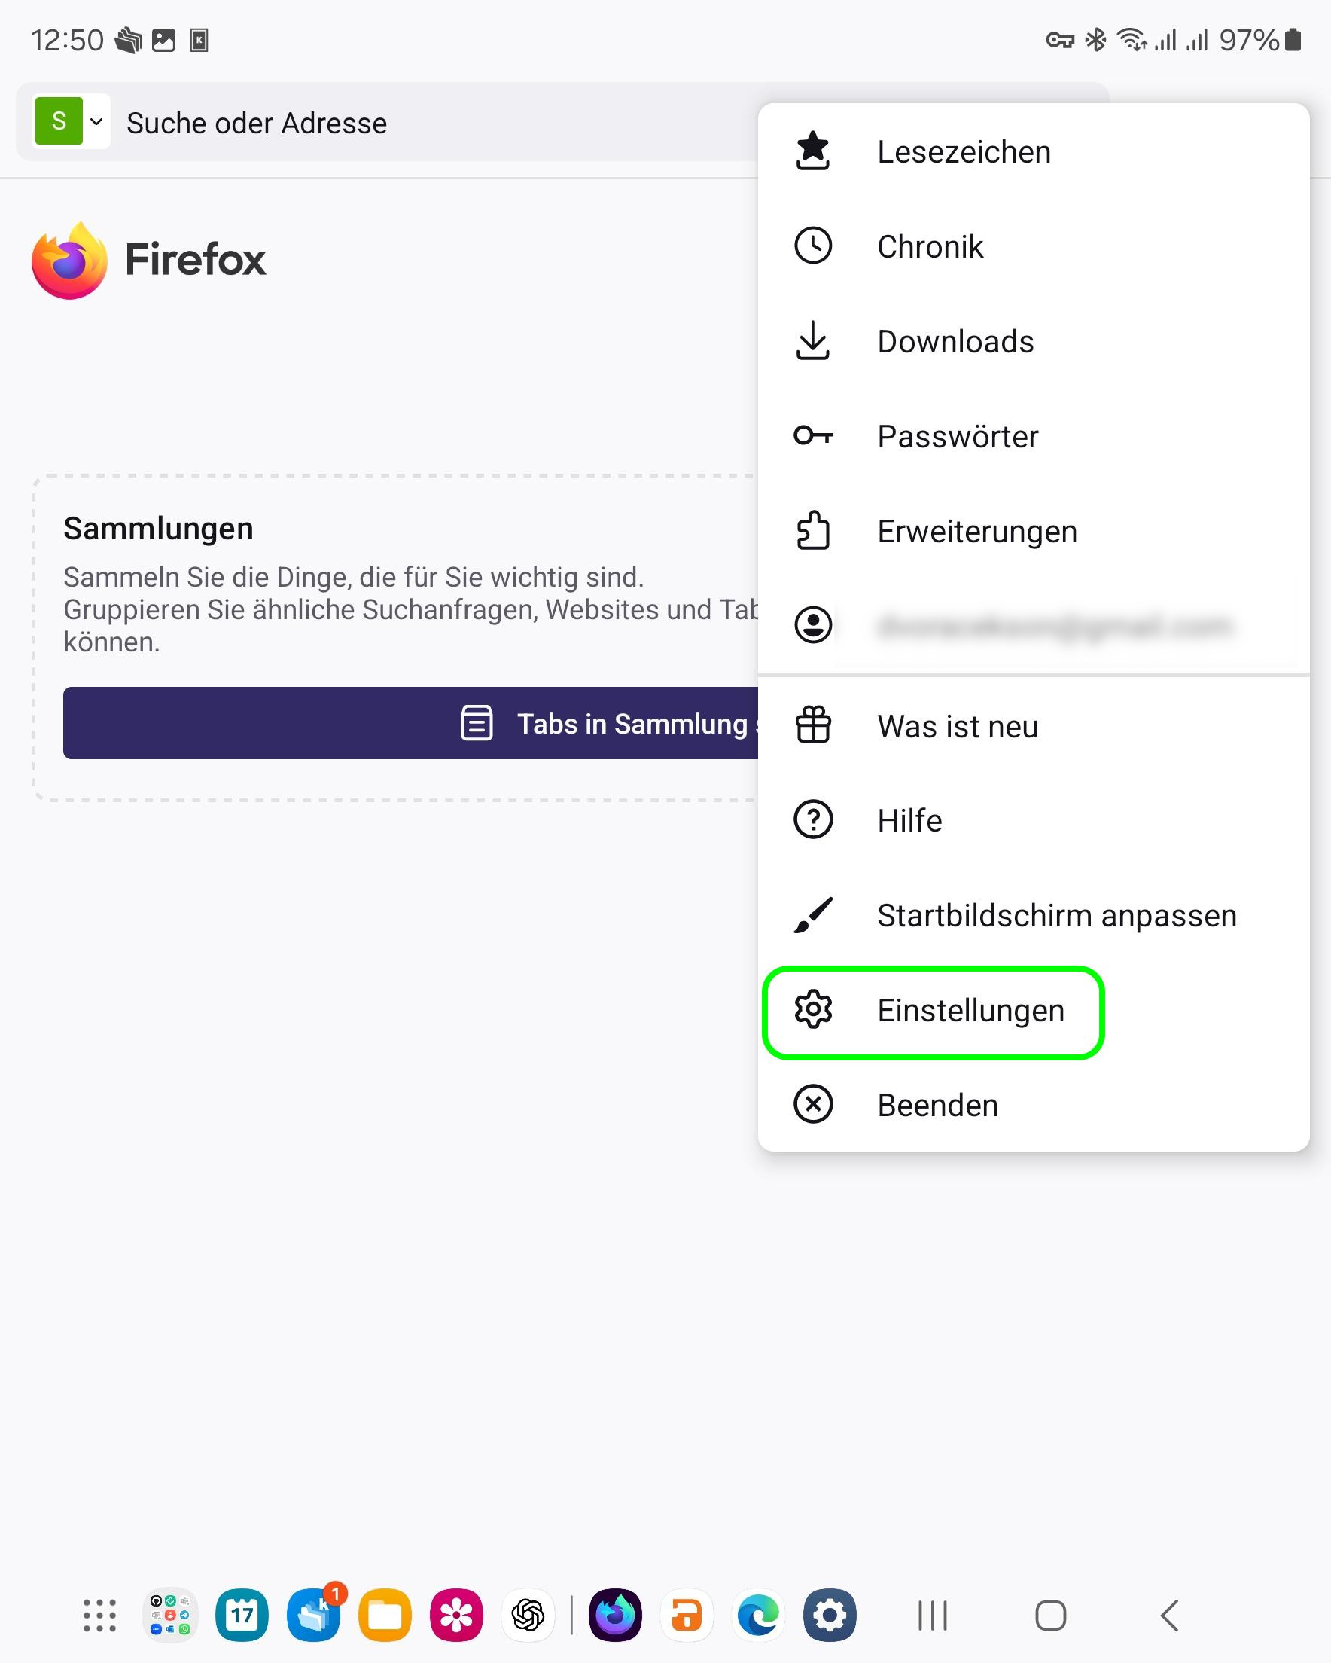This screenshot has height=1663, width=1331.
Task: Click the Beenden quit icon
Action: click(813, 1105)
